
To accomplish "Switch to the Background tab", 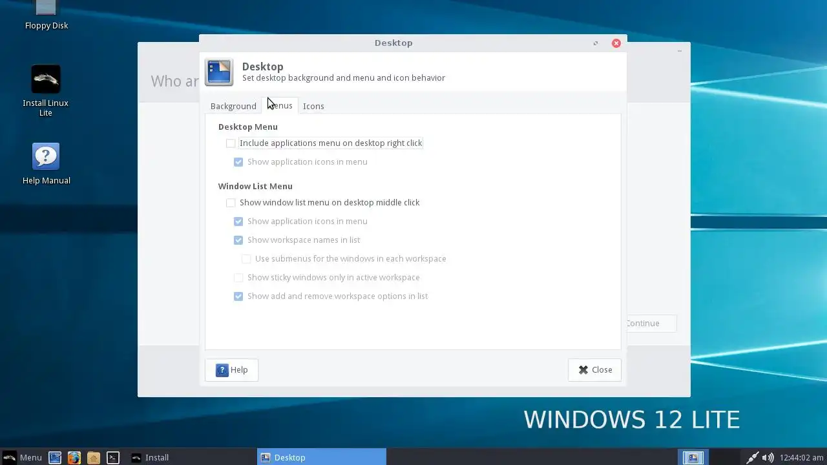I will click(233, 106).
